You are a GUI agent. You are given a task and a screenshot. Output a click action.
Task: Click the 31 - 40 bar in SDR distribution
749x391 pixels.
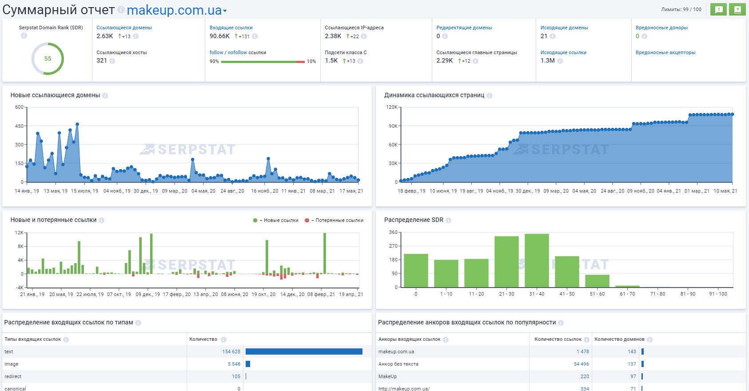(x=537, y=261)
